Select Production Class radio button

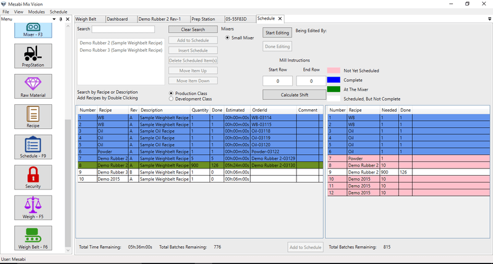[171, 94]
